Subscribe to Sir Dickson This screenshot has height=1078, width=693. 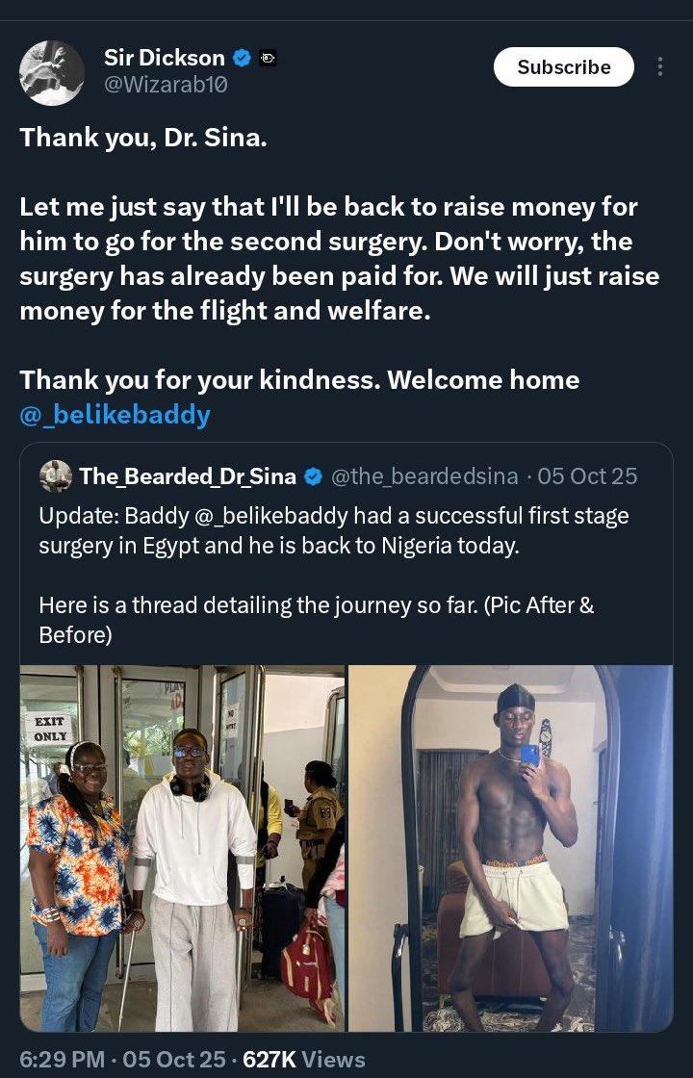(x=564, y=66)
